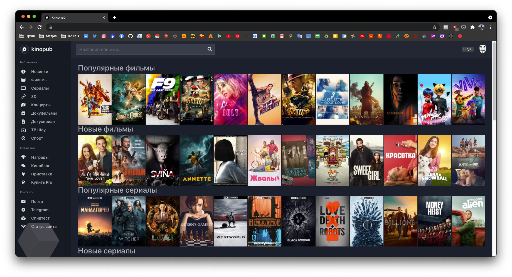Open the Популярные фильмы heading

point(116,68)
